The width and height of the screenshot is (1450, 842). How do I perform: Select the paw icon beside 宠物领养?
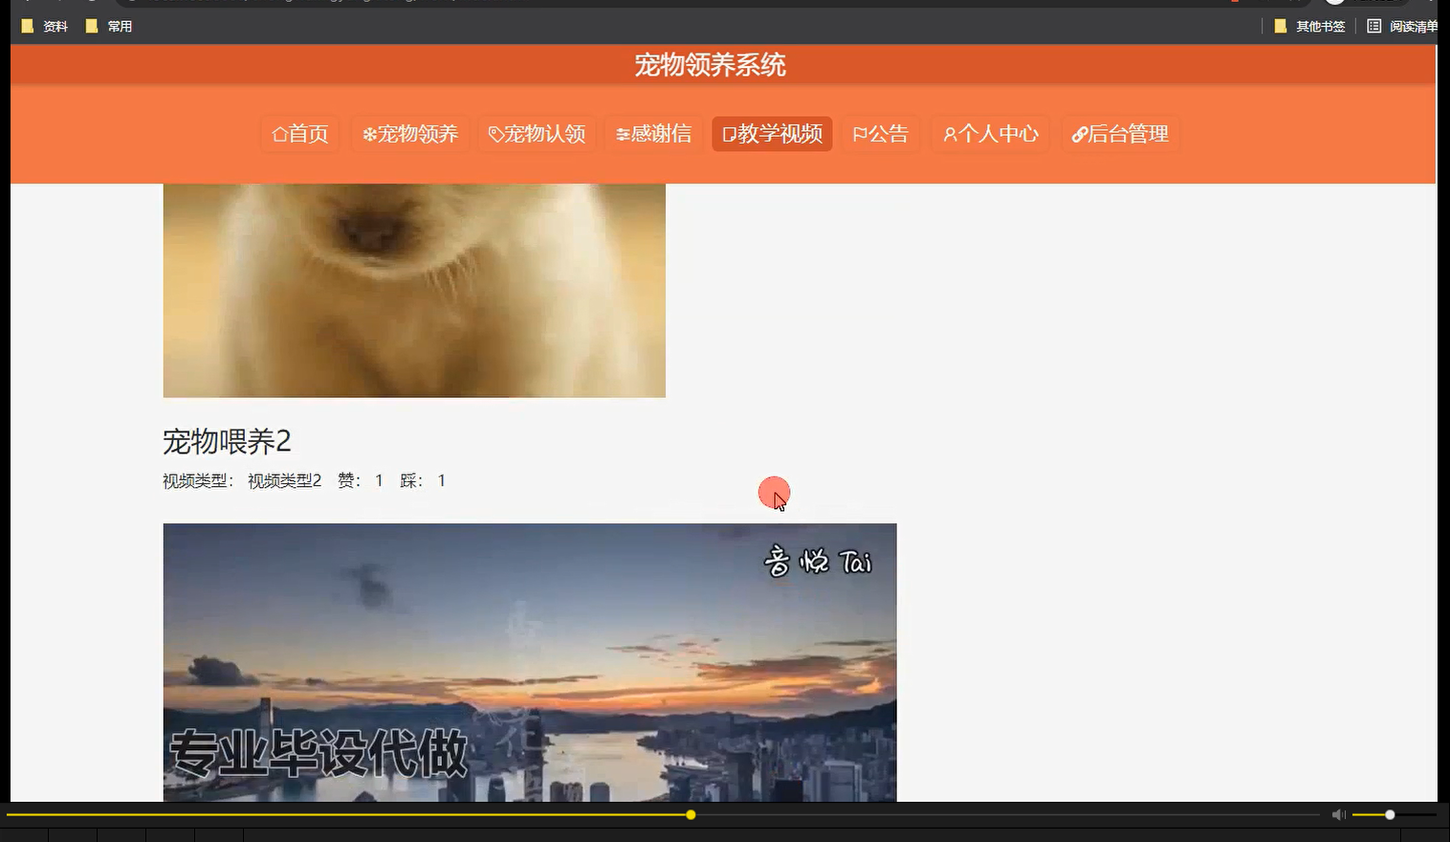coord(371,134)
